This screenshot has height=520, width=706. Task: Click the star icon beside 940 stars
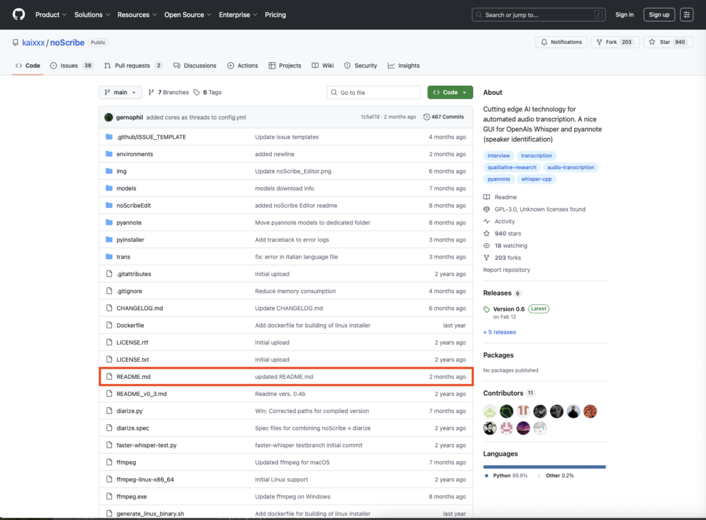click(x=487, y=233)
